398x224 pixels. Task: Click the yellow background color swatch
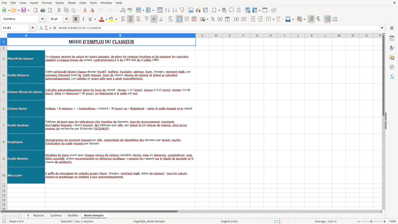[x=111, y=19]
